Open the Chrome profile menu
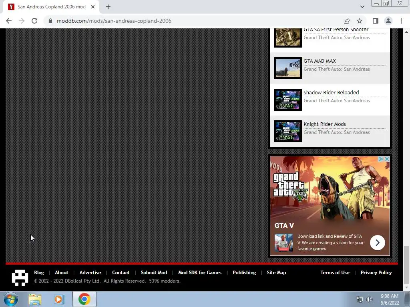The image size is (410, 307). point(388,21)
